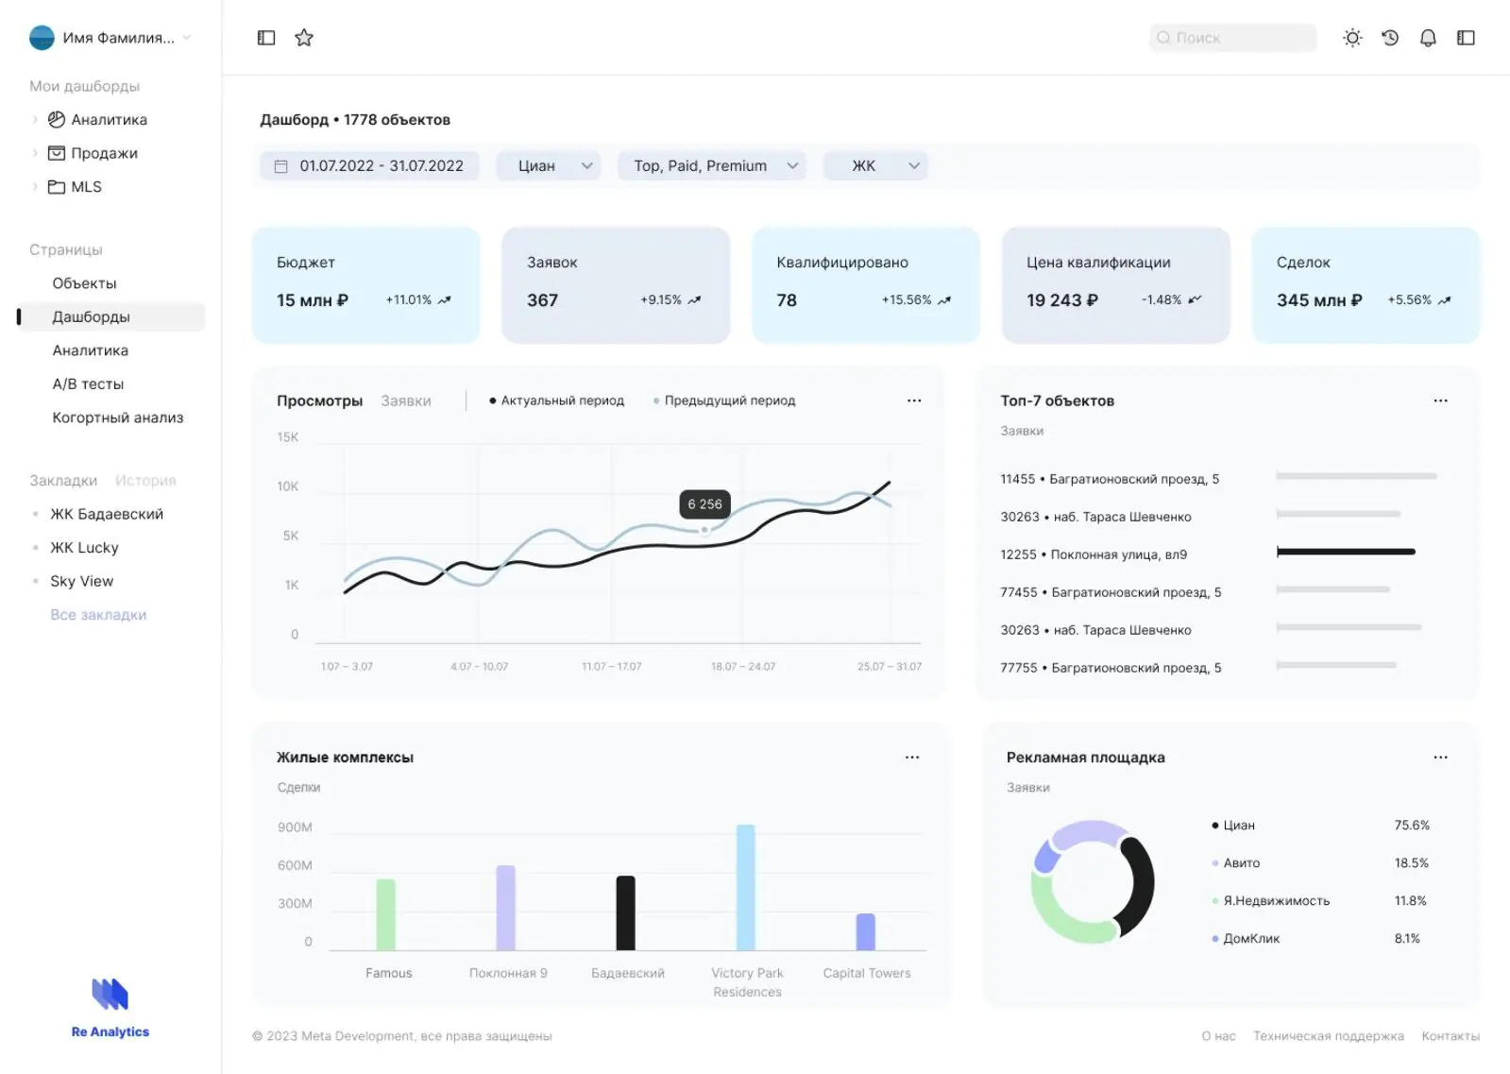The width and height of the screenshot is (1510, 1074).
Task: Open notifications bell
Action: coord(1428,38)
